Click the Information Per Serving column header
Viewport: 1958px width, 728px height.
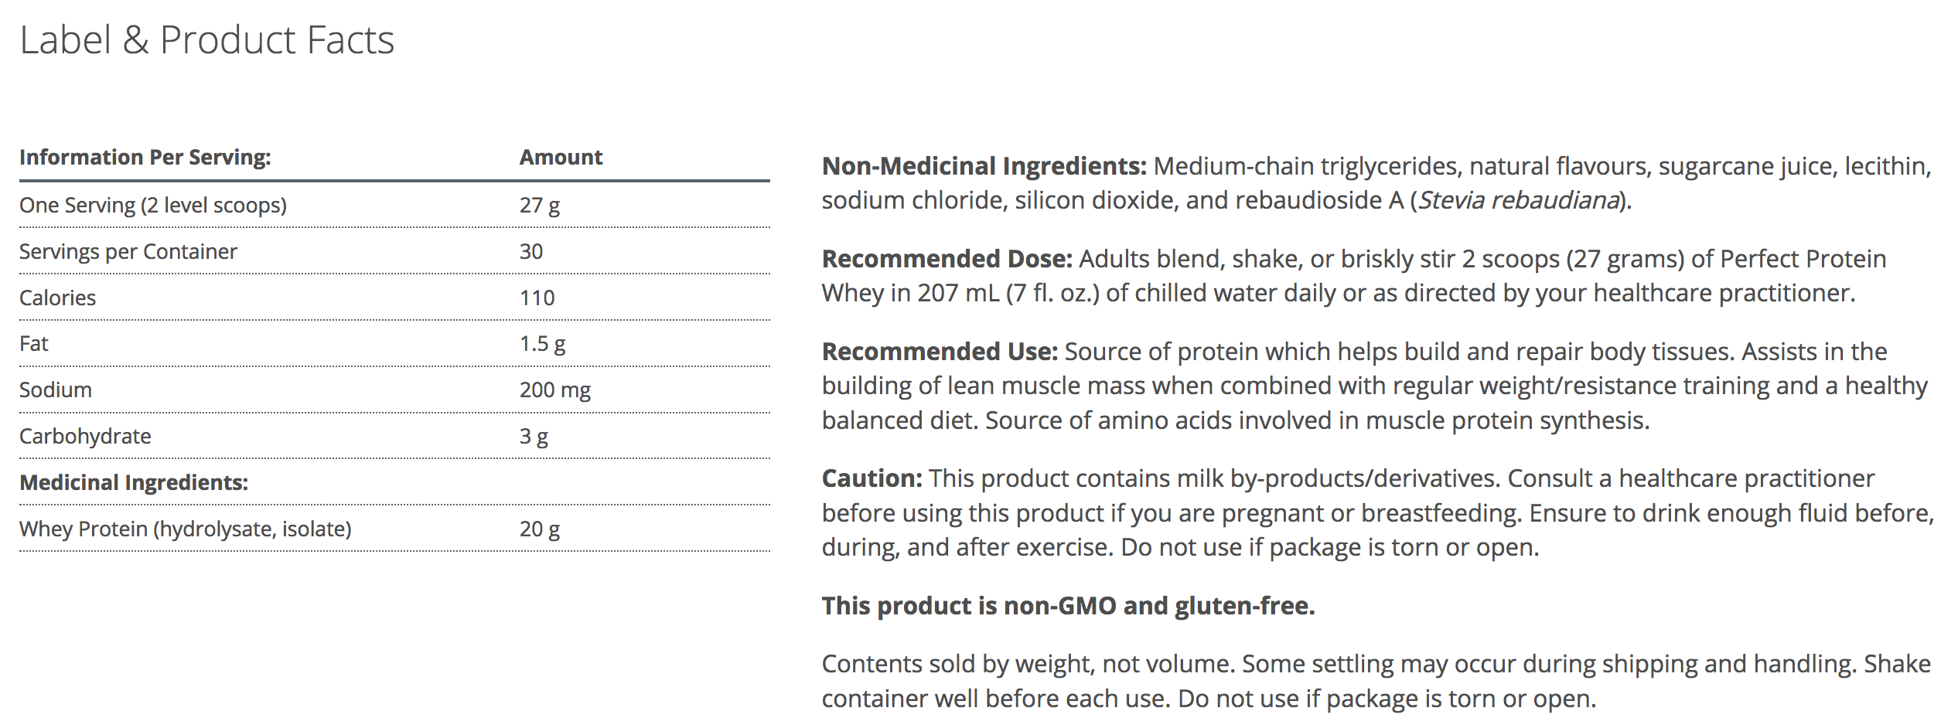145,158
